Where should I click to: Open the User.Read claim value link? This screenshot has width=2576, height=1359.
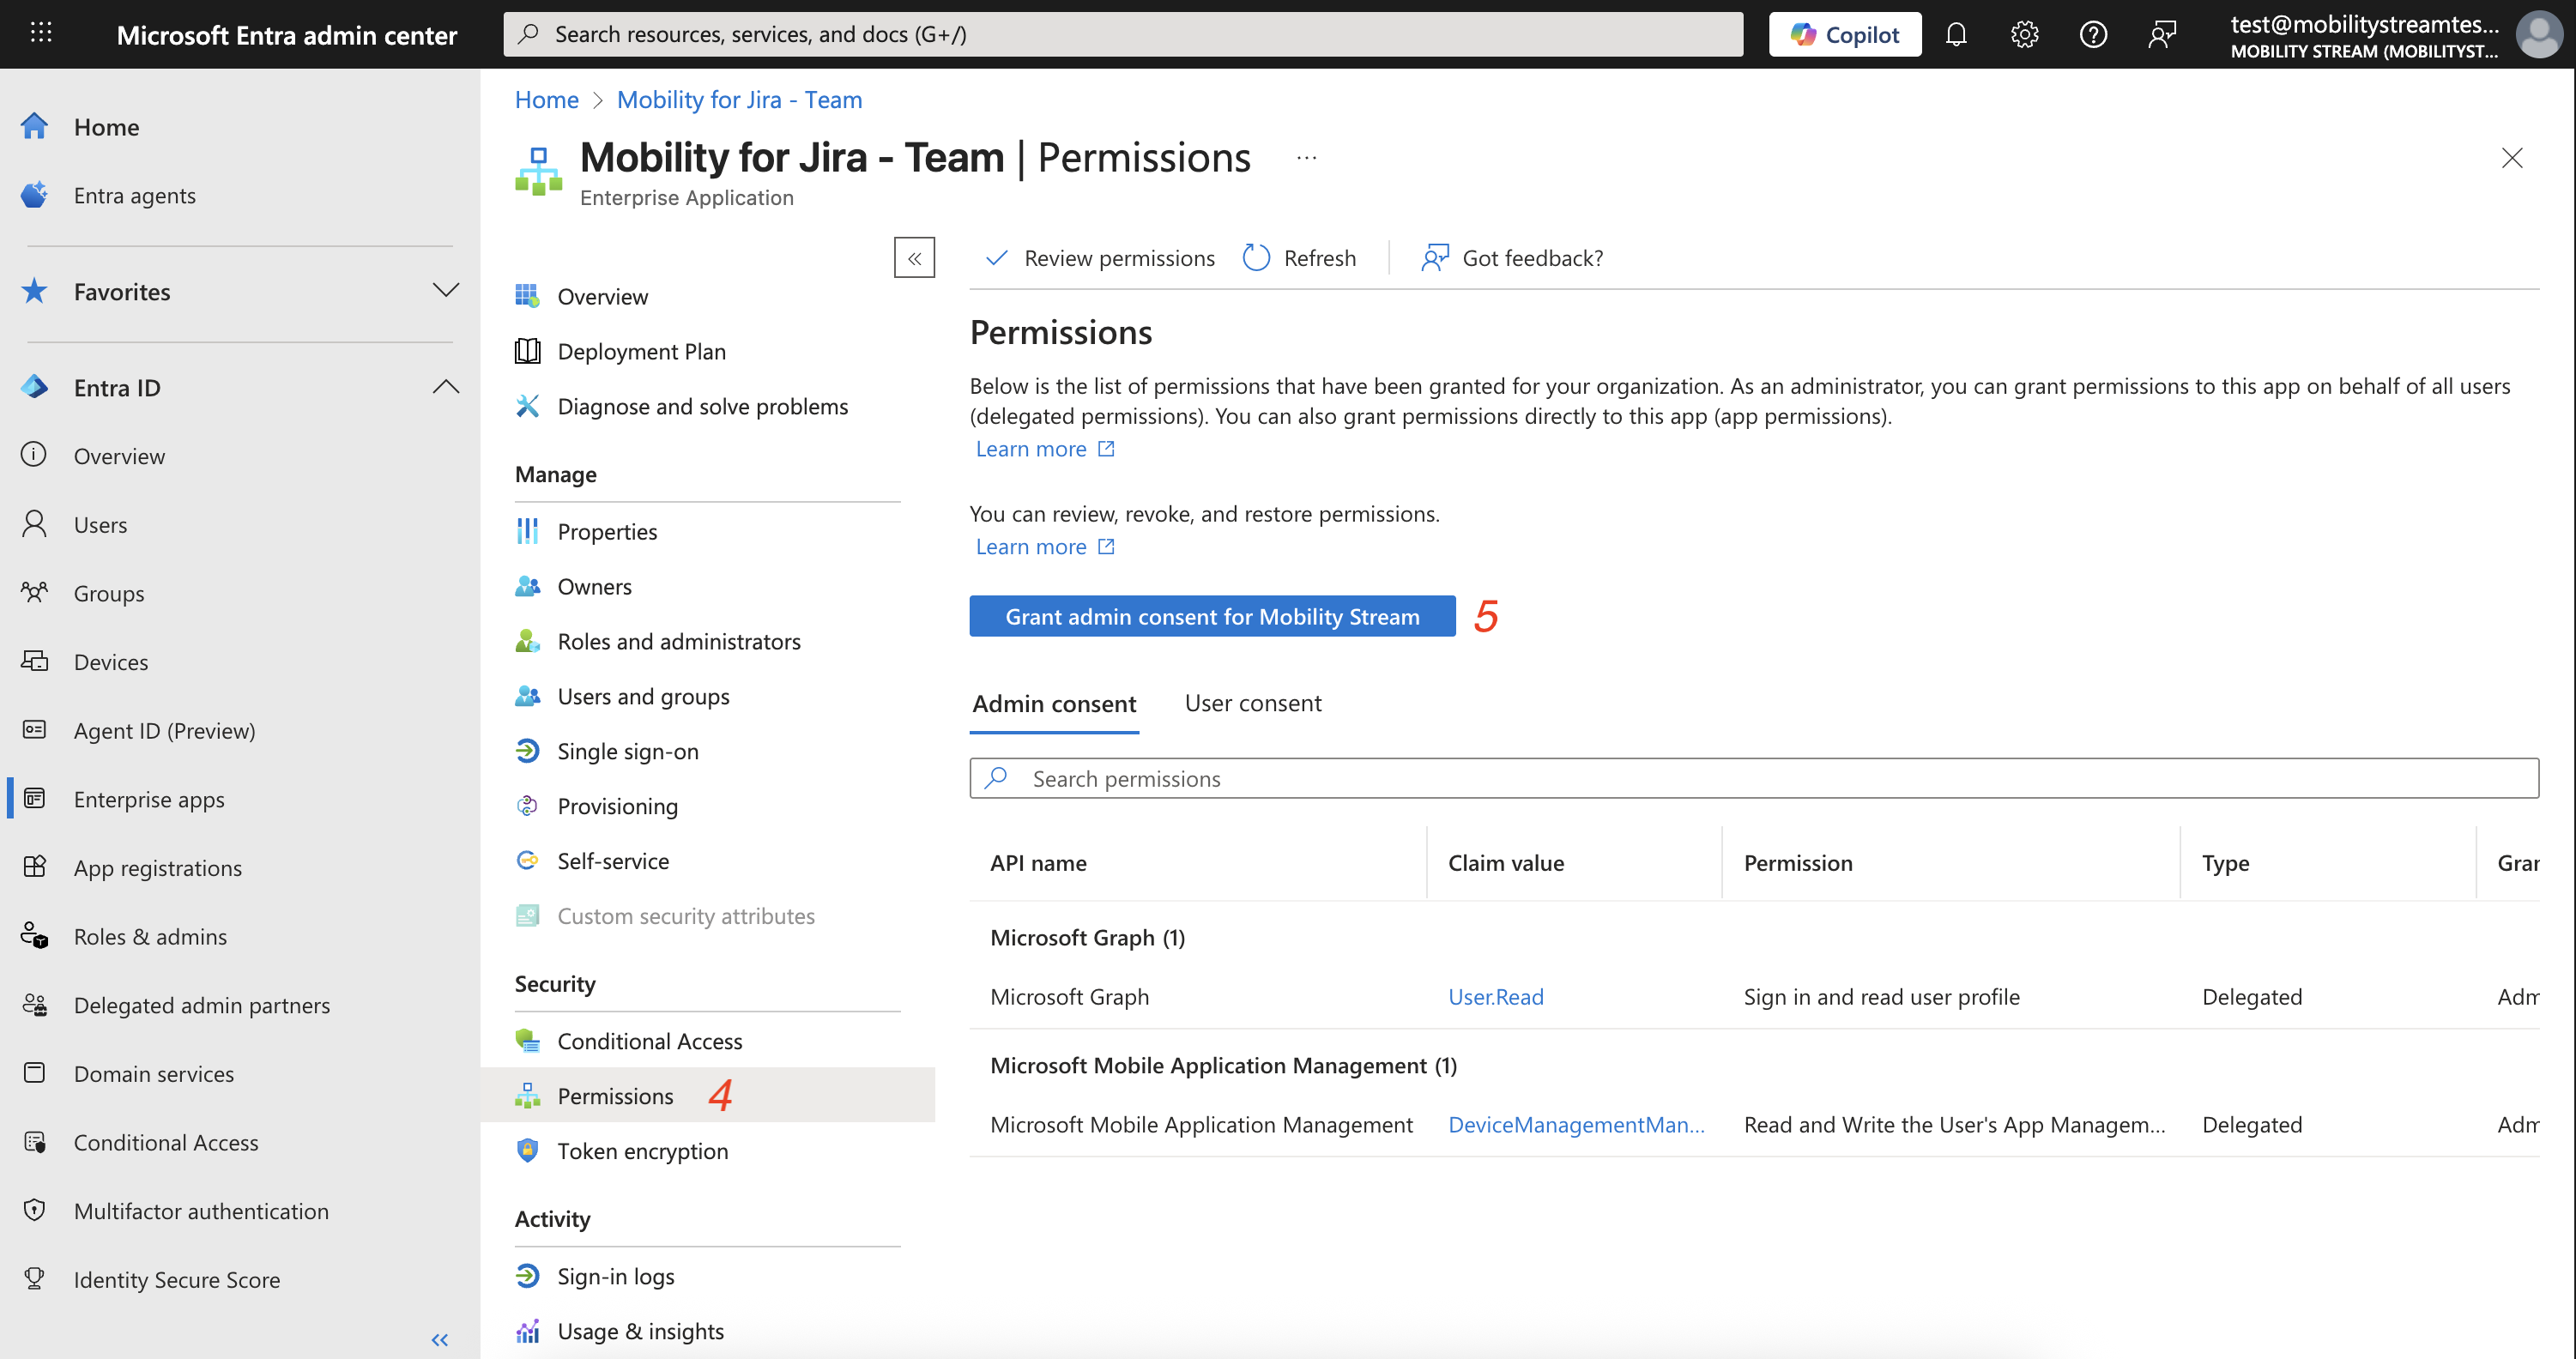(x=1495, y=996)
